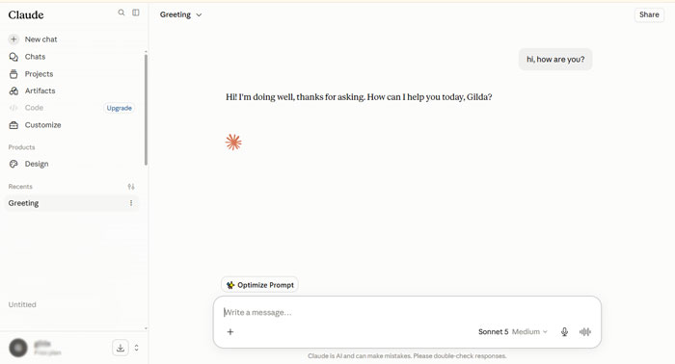The image size is (675, 364).
Task: Click the Design palette icon
Action: coord(13,164)
